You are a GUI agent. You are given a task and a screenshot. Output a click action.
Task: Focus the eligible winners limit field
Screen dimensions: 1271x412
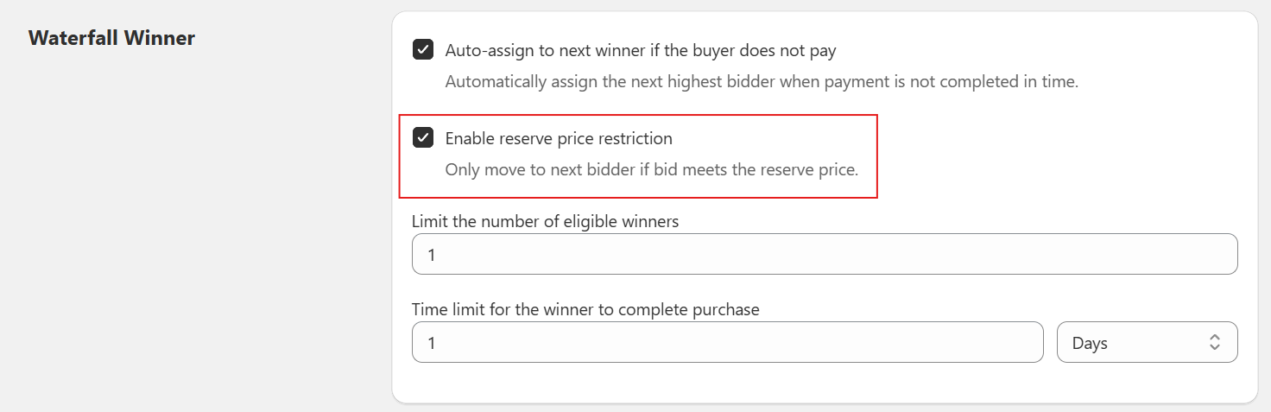[x=824, y=255]
